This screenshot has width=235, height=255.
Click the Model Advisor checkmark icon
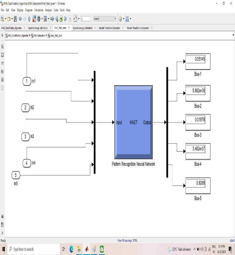coord(120,19)
